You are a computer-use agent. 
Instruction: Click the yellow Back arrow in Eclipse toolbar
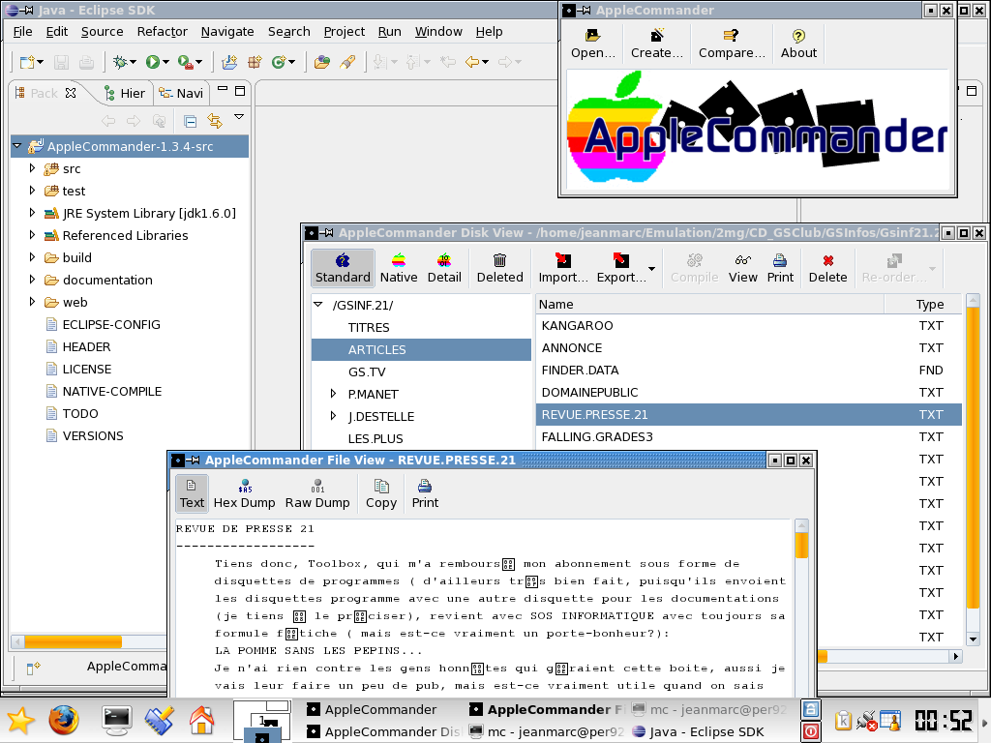click(x=472, y=62)
